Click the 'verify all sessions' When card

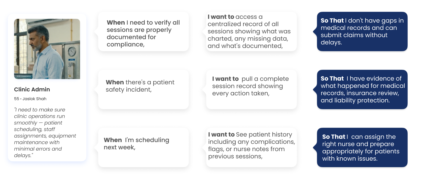click(144, 32)
